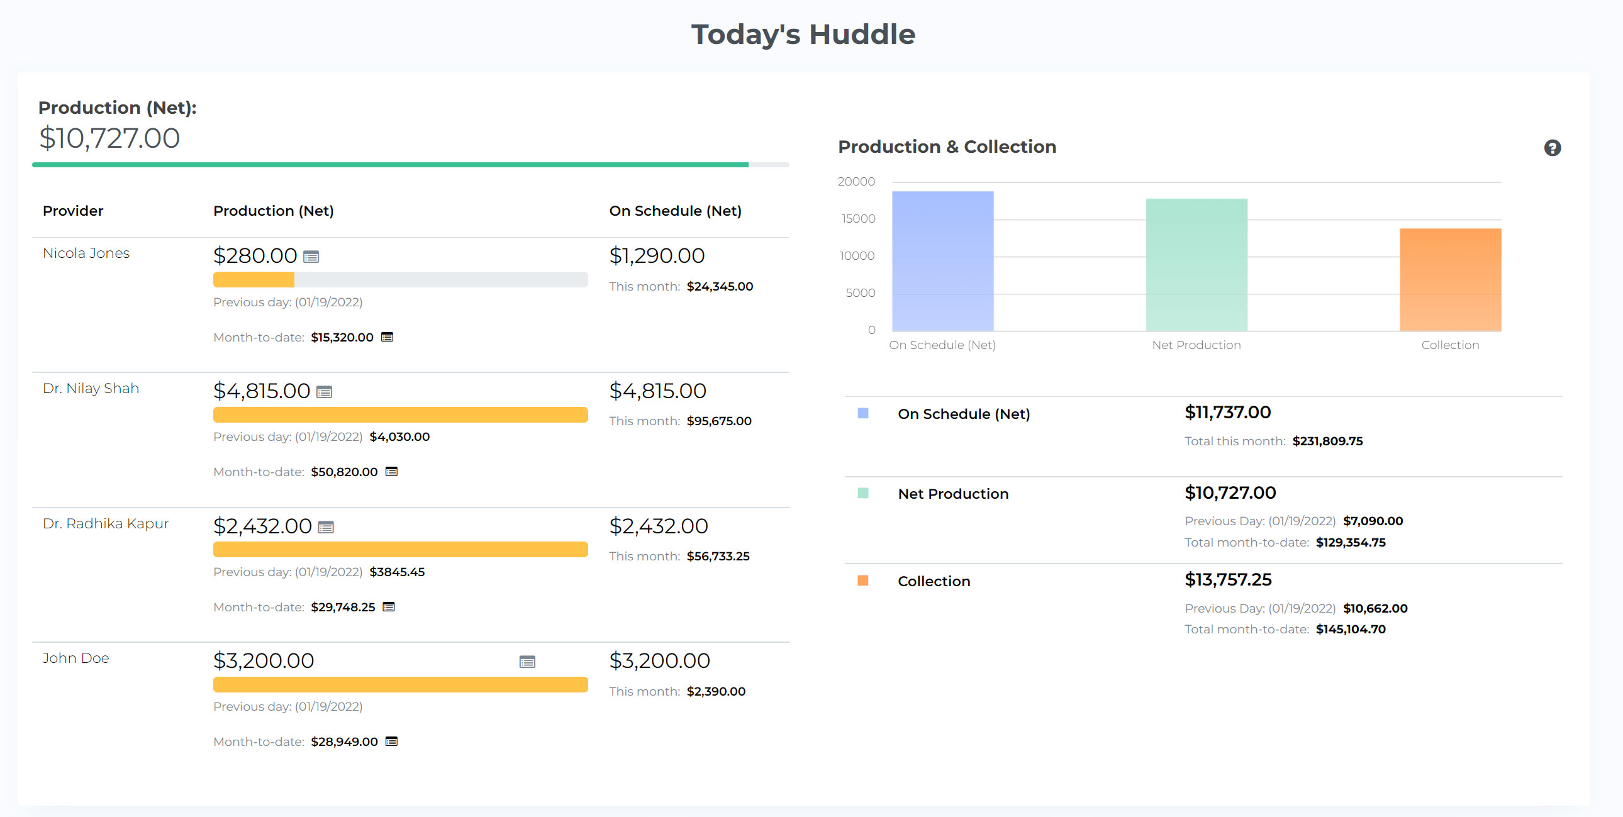Open details icon beside Dr. Nilay Shah $4,815.00

[x=325, y=392]
